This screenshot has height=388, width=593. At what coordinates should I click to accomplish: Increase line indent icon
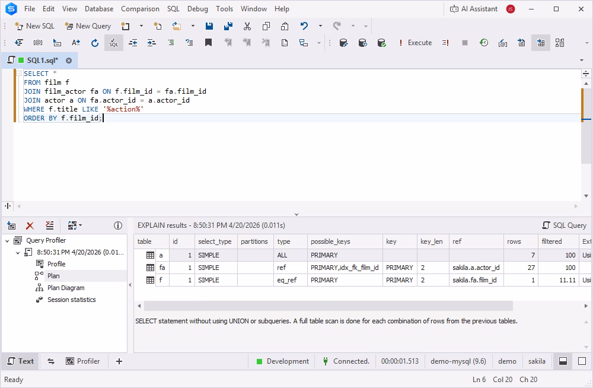click(x=152, y=43)
